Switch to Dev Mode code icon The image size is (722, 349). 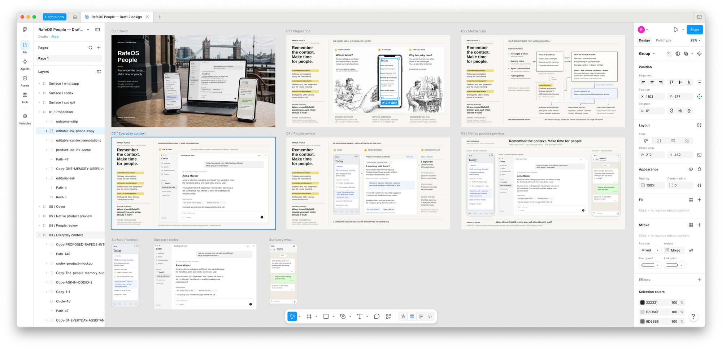[x=430, y=316]
